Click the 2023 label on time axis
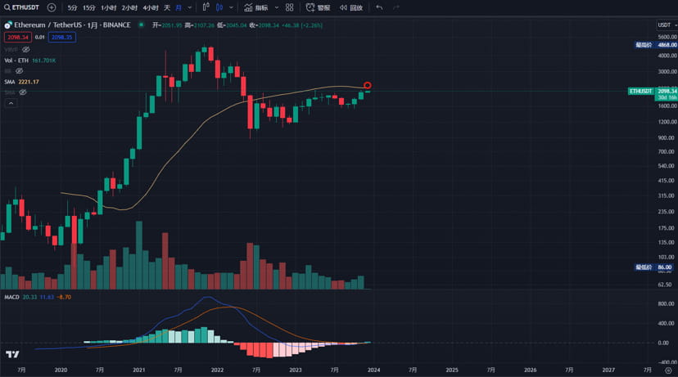 (296, 370)
